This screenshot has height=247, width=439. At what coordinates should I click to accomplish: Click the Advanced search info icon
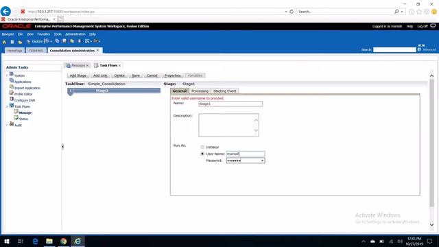coord(419,49)
